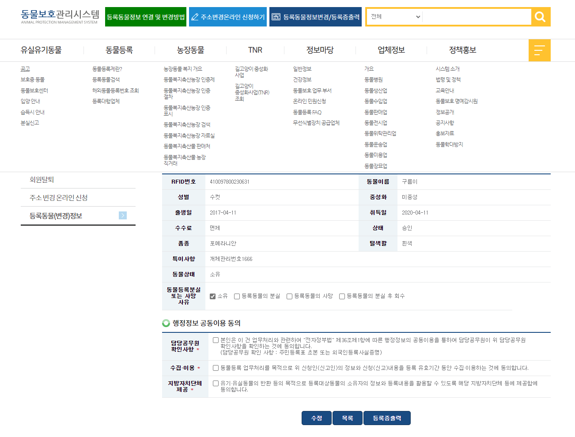Click the 동물보호관리시스템 logo
The width and height of the screenshot is (575, 437).
pos(60,17)
